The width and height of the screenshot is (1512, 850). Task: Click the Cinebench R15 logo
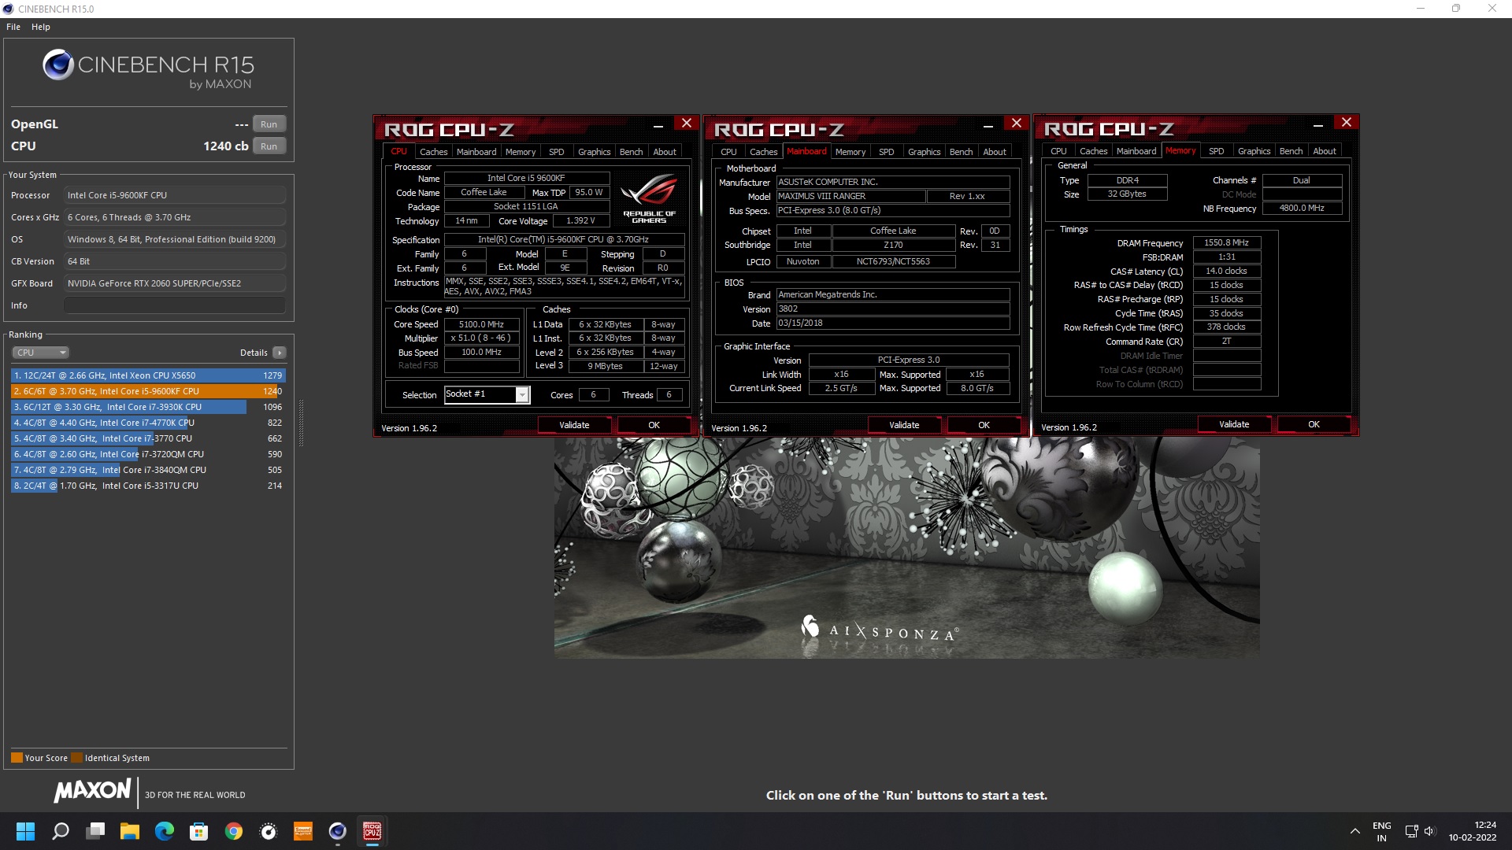pyautogui.click(x=149, y=69)
